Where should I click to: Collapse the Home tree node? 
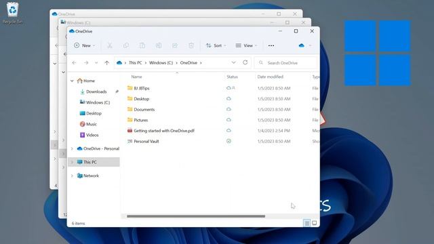(72, 81)
